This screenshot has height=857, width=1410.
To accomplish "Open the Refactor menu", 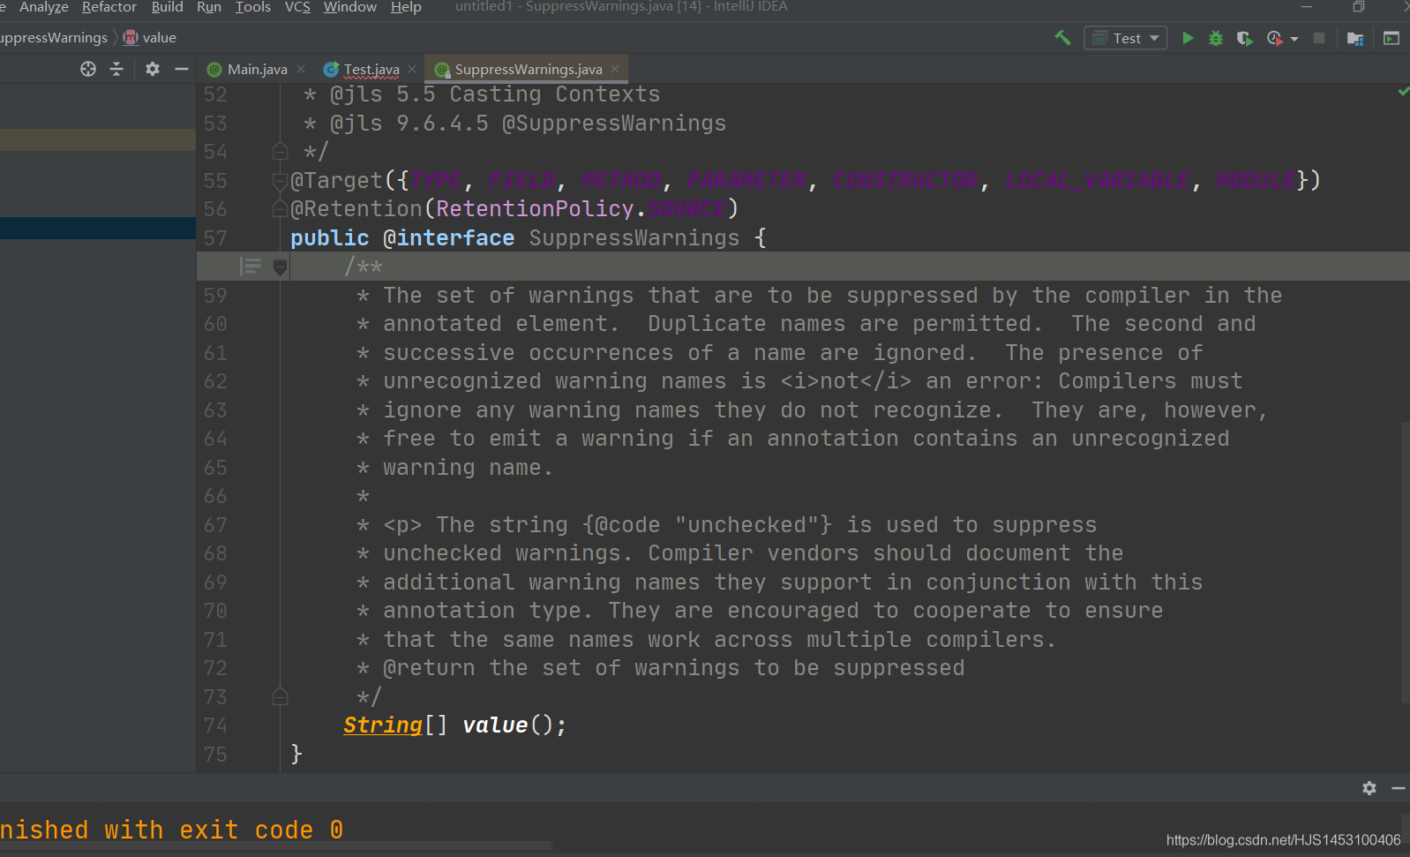I will pos(109,7).
